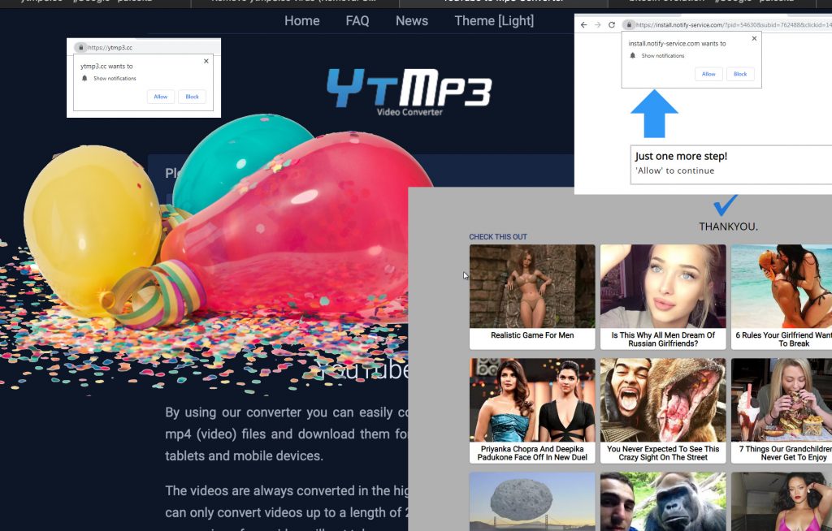Allow notifications from ytmp3.cc
Viewport: 832px width, 531px height.
[x=161, y=97]
